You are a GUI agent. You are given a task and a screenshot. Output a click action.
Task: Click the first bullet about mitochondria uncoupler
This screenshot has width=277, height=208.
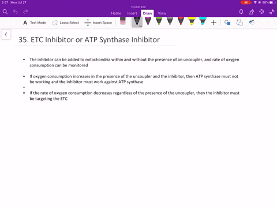coord(134,62)
